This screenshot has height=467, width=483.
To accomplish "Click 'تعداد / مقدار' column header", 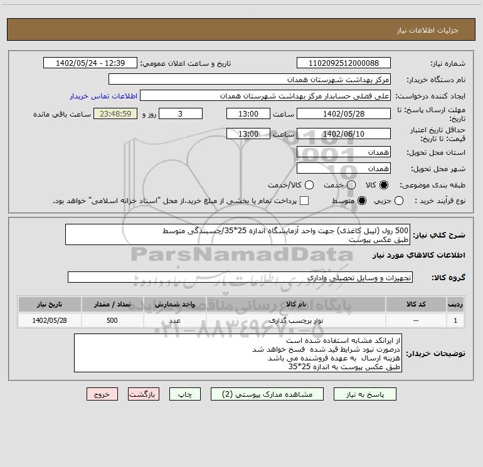I will click(x=112, y=304).
